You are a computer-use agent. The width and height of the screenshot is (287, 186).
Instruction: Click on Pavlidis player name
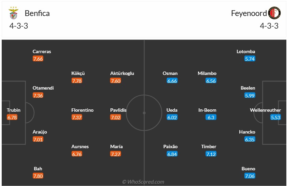(118, 110)
